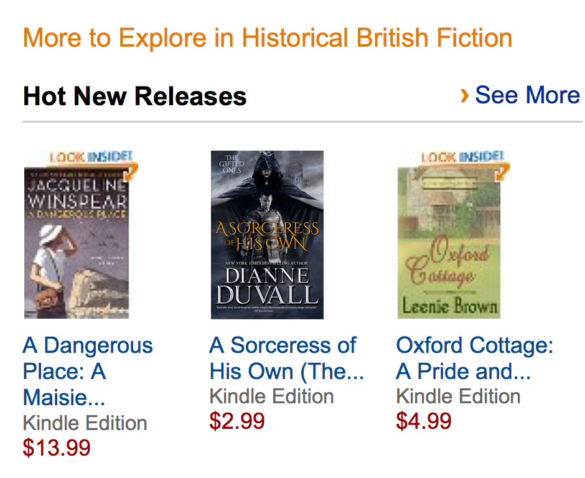The width and height of the screenshot is (585, 478).
Task: Click the More to Explore heading
Action: pyautogui.click(x=268, y=38)
